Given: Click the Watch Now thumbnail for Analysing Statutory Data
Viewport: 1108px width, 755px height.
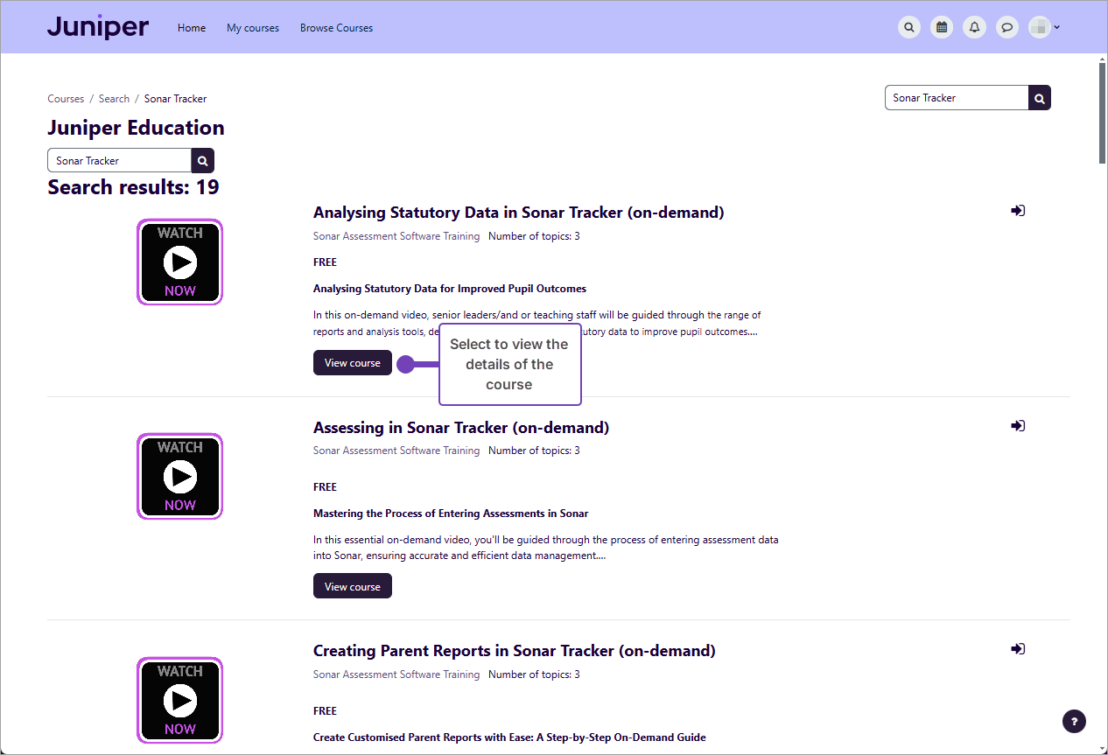Looking at the screenshot, I should 179,262.
